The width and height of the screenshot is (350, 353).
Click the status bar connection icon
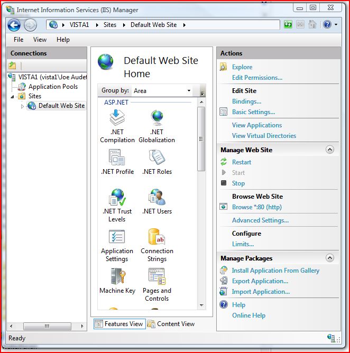pos(331,338)
